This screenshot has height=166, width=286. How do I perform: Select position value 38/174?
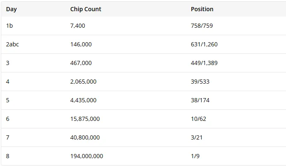coord(200,100)
